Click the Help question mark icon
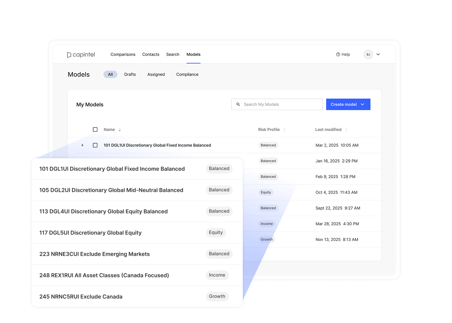The image size is (452, 323). coord(338,55)
